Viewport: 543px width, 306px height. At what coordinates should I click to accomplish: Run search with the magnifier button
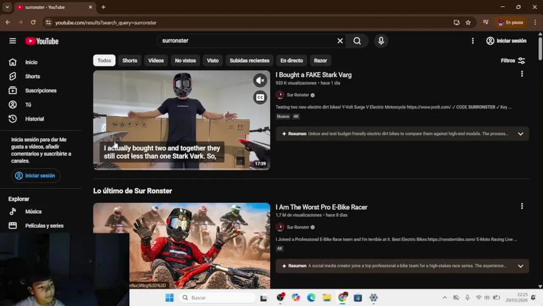pos(357,41)
